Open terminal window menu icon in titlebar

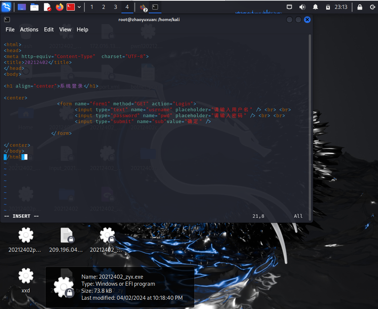7,20
